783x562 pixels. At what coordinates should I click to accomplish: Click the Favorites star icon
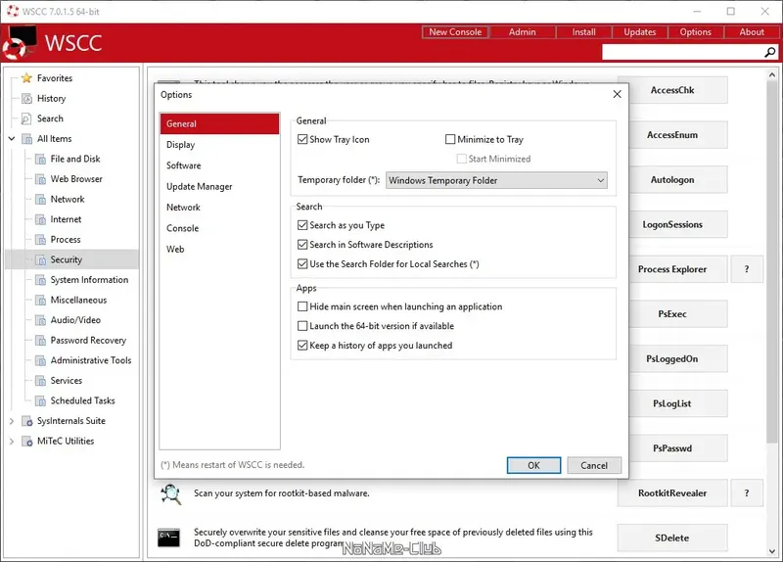pyautogui.click(x=27, y=78)
